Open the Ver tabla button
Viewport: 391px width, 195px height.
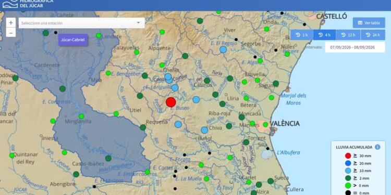[x=369, y=23]
